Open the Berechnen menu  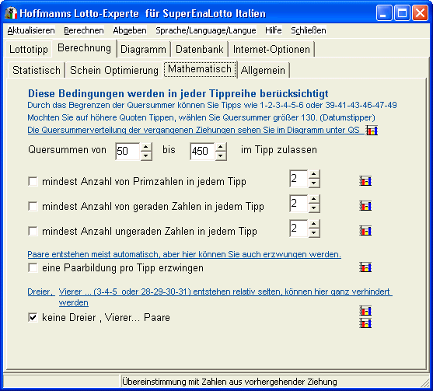[x=84, y=30]
